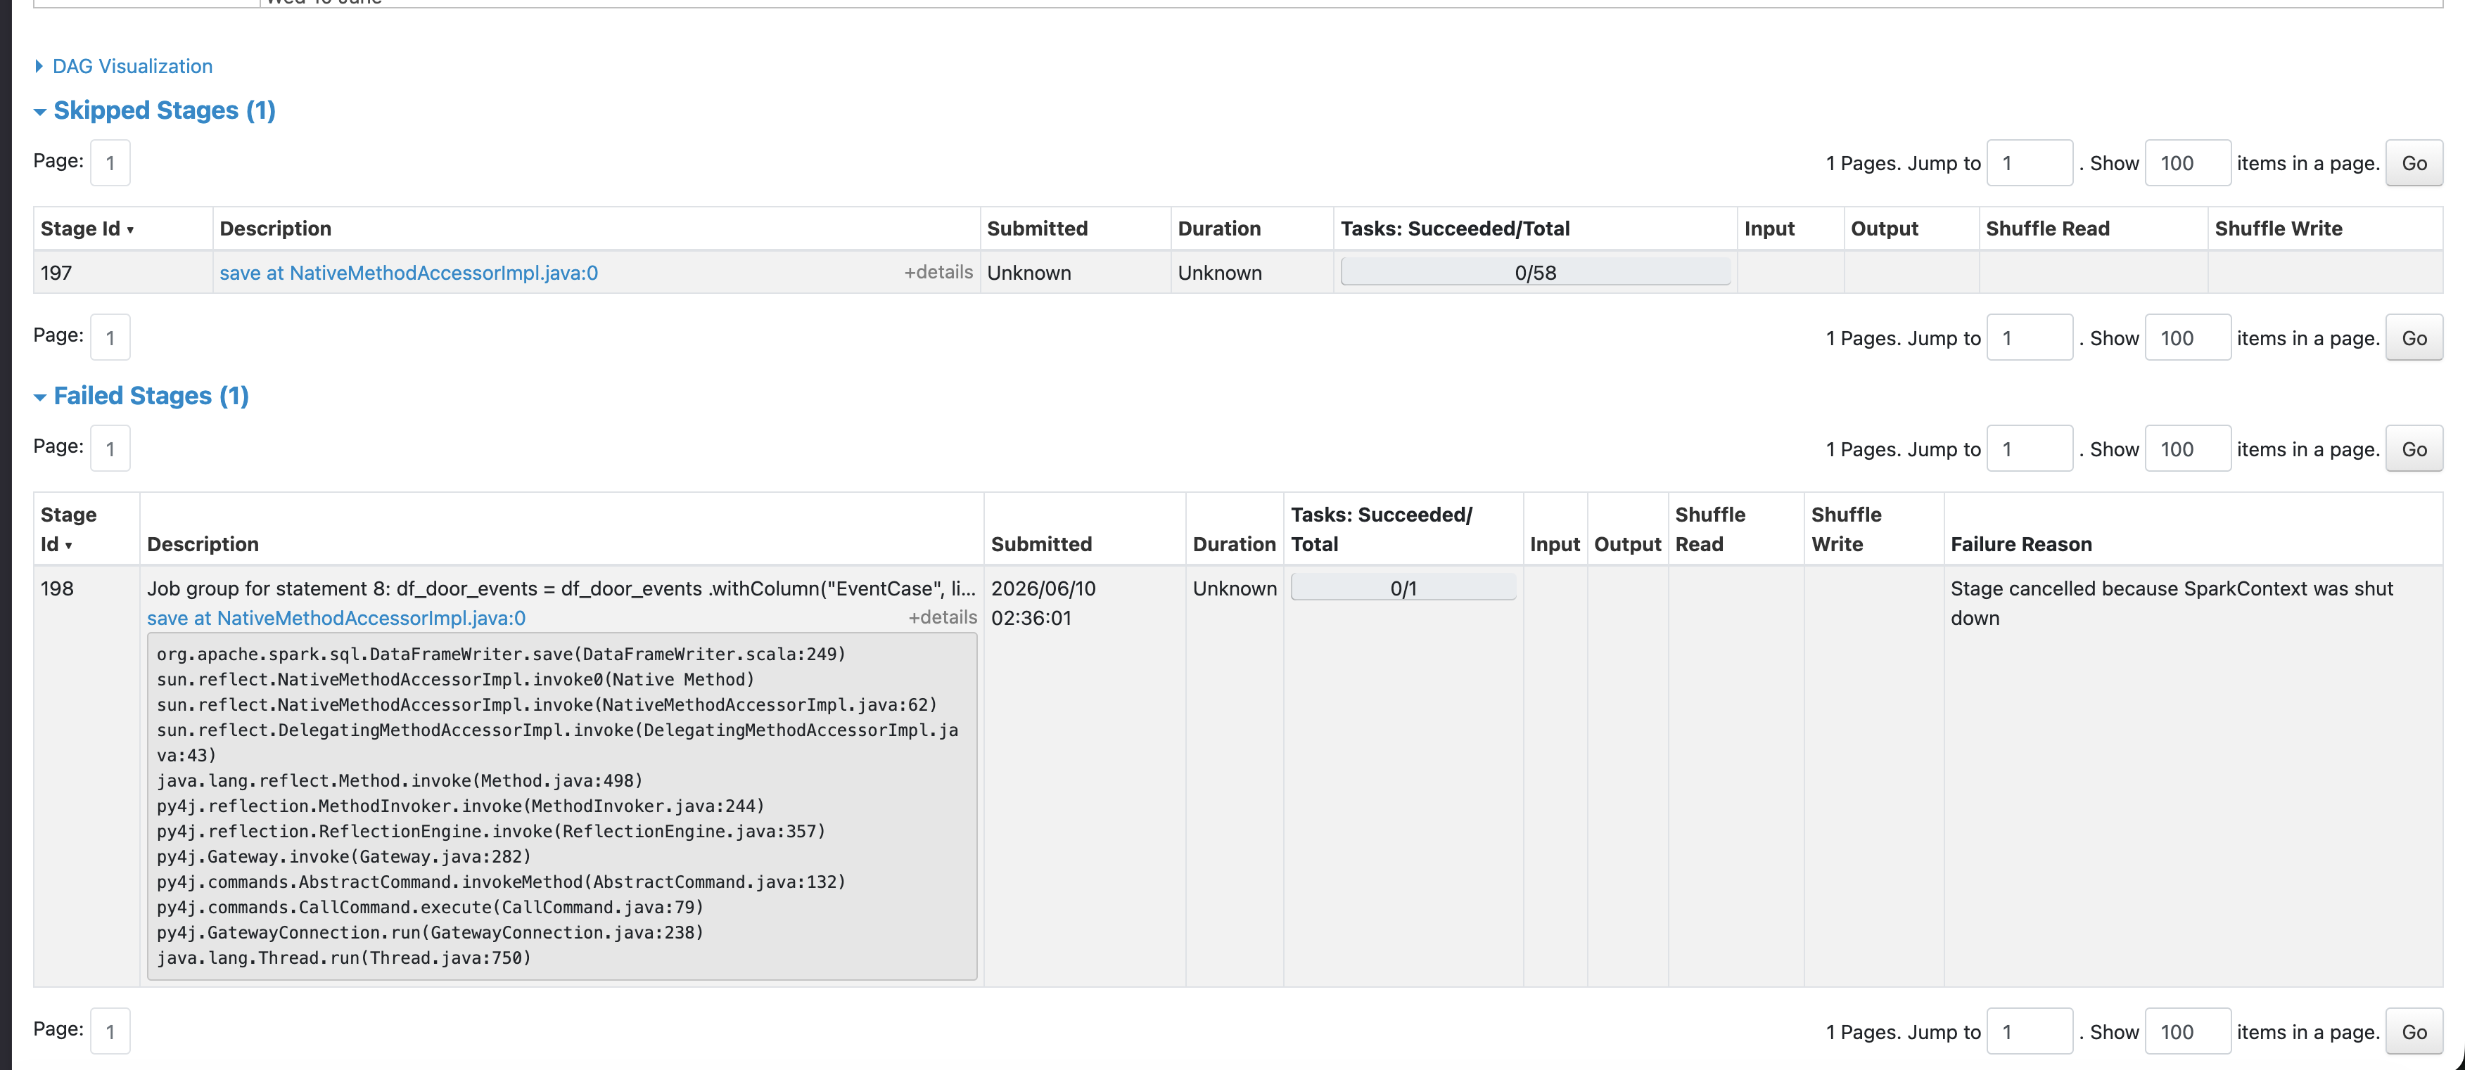Open stage 197 save at NativeMethodAccessorImpl link
This screenshot has height=1070, width=2465.
(x=409, y=273)
